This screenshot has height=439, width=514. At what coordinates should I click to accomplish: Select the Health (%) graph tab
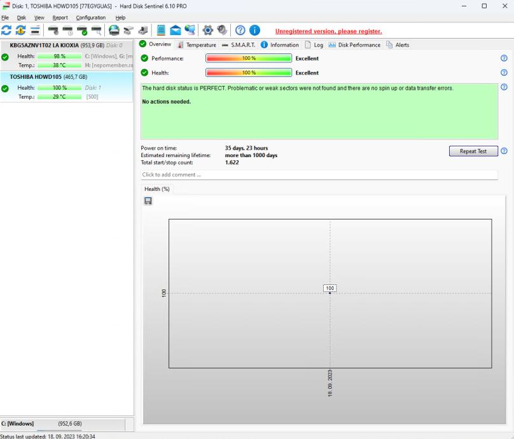coord(156,189)
